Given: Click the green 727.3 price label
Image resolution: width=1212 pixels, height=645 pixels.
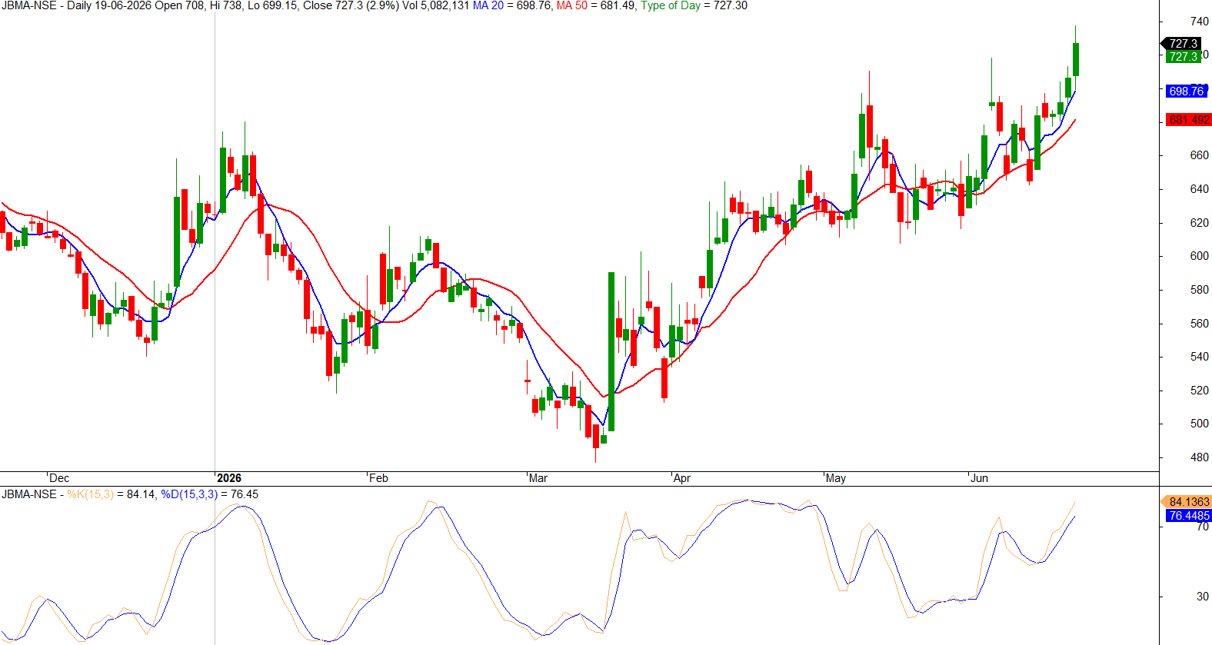Looking at the screenshot, I should [1183, 56].
